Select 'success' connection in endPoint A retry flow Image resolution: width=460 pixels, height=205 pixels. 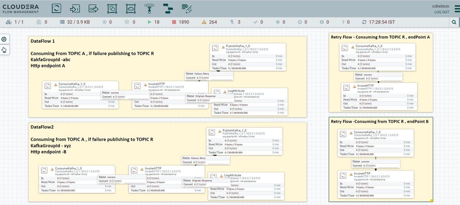(378, 77)
